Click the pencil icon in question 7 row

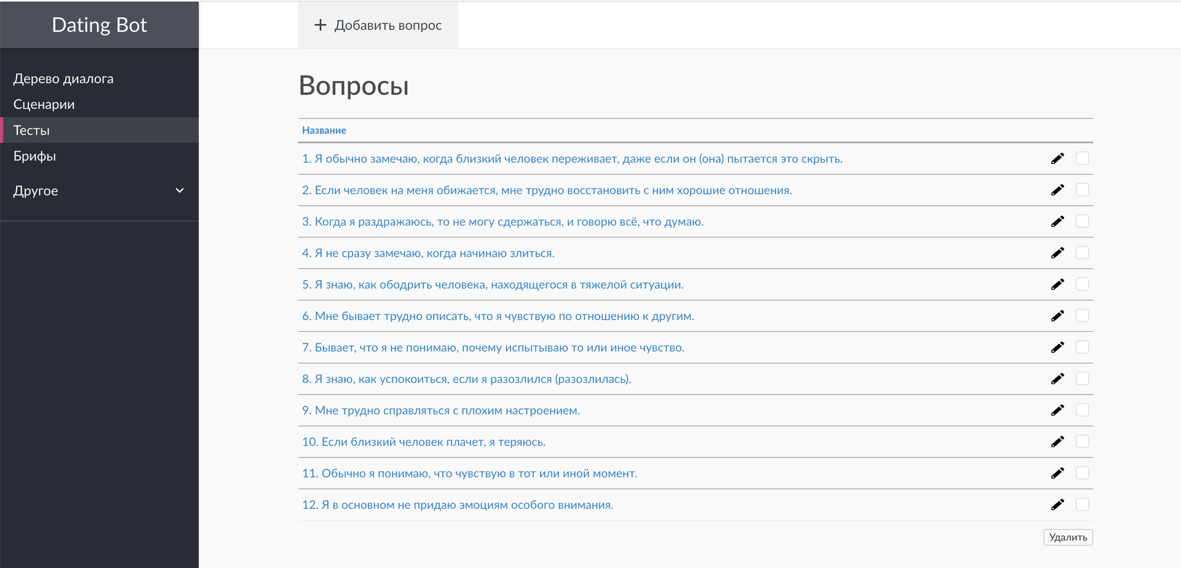(1057, 347)
